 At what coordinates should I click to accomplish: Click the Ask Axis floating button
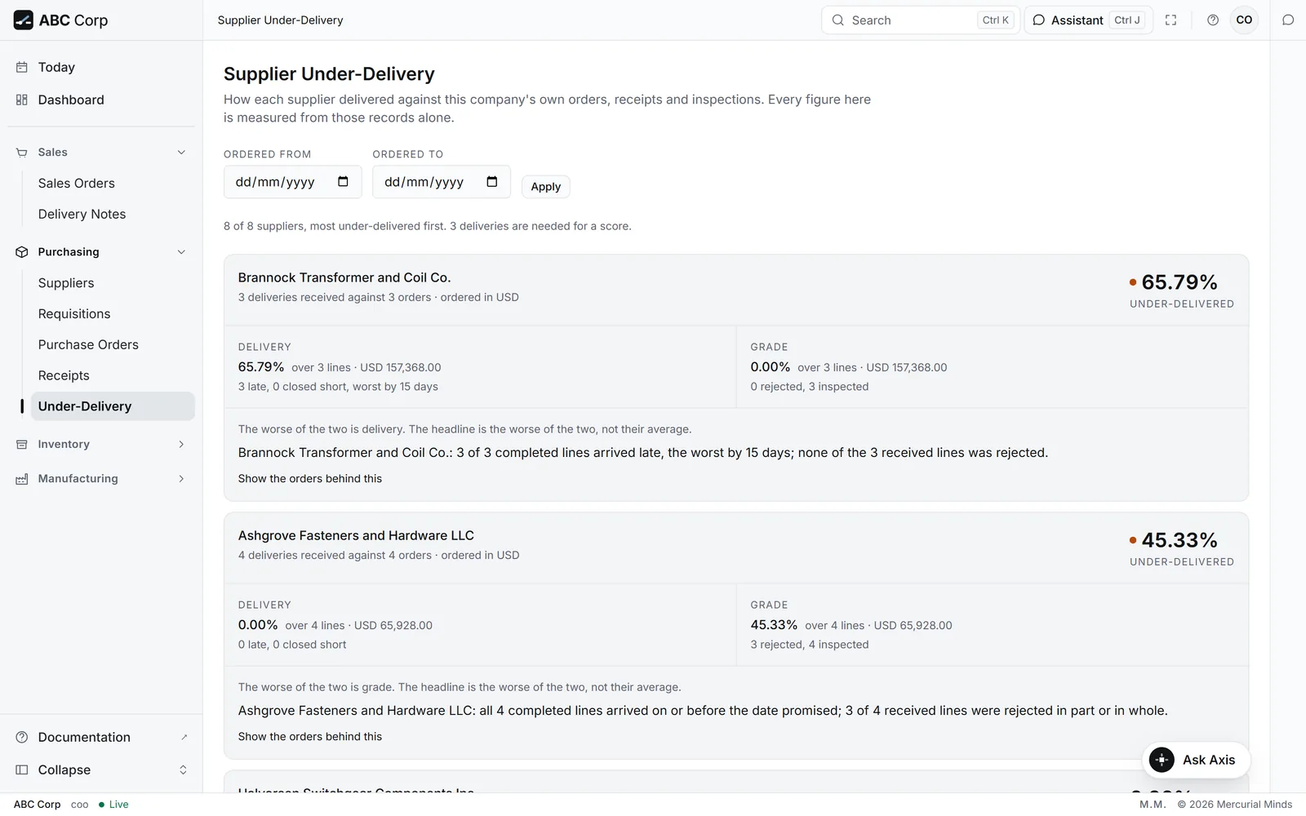point(1196,760)
